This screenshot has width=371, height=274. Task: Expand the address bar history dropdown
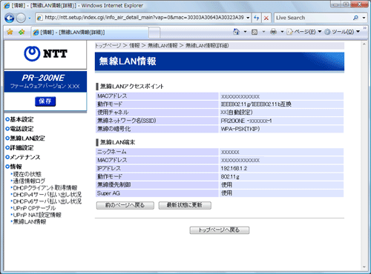point(248,18)
